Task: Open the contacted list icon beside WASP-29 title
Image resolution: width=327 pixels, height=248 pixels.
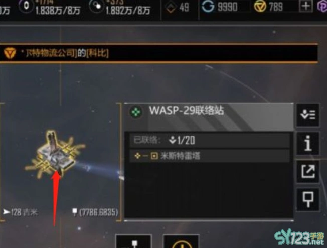Action: click(x=308, y=115)
